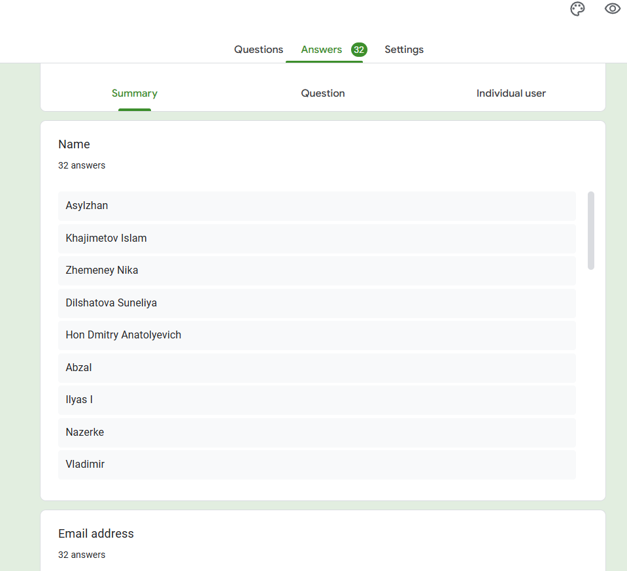627x571 pixels.
Task: Click the Abzal answer row
Action: coord(316,368)
